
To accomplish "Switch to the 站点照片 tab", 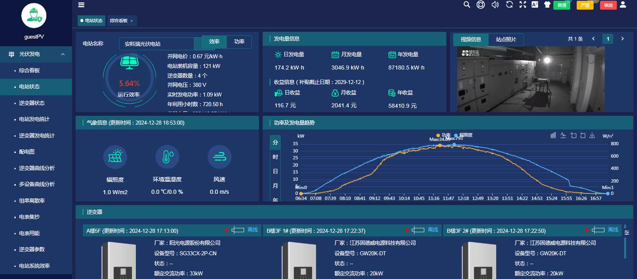I will click(x=506, y=39).
